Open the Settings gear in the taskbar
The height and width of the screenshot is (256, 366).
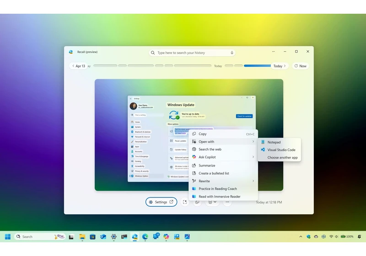pos(113,237)
